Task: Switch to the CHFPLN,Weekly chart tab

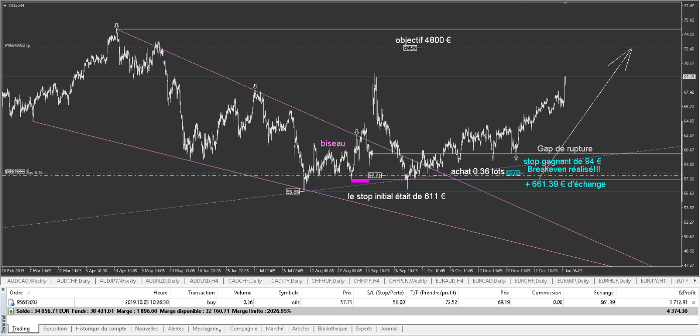Action: click(x=408, y=281)
